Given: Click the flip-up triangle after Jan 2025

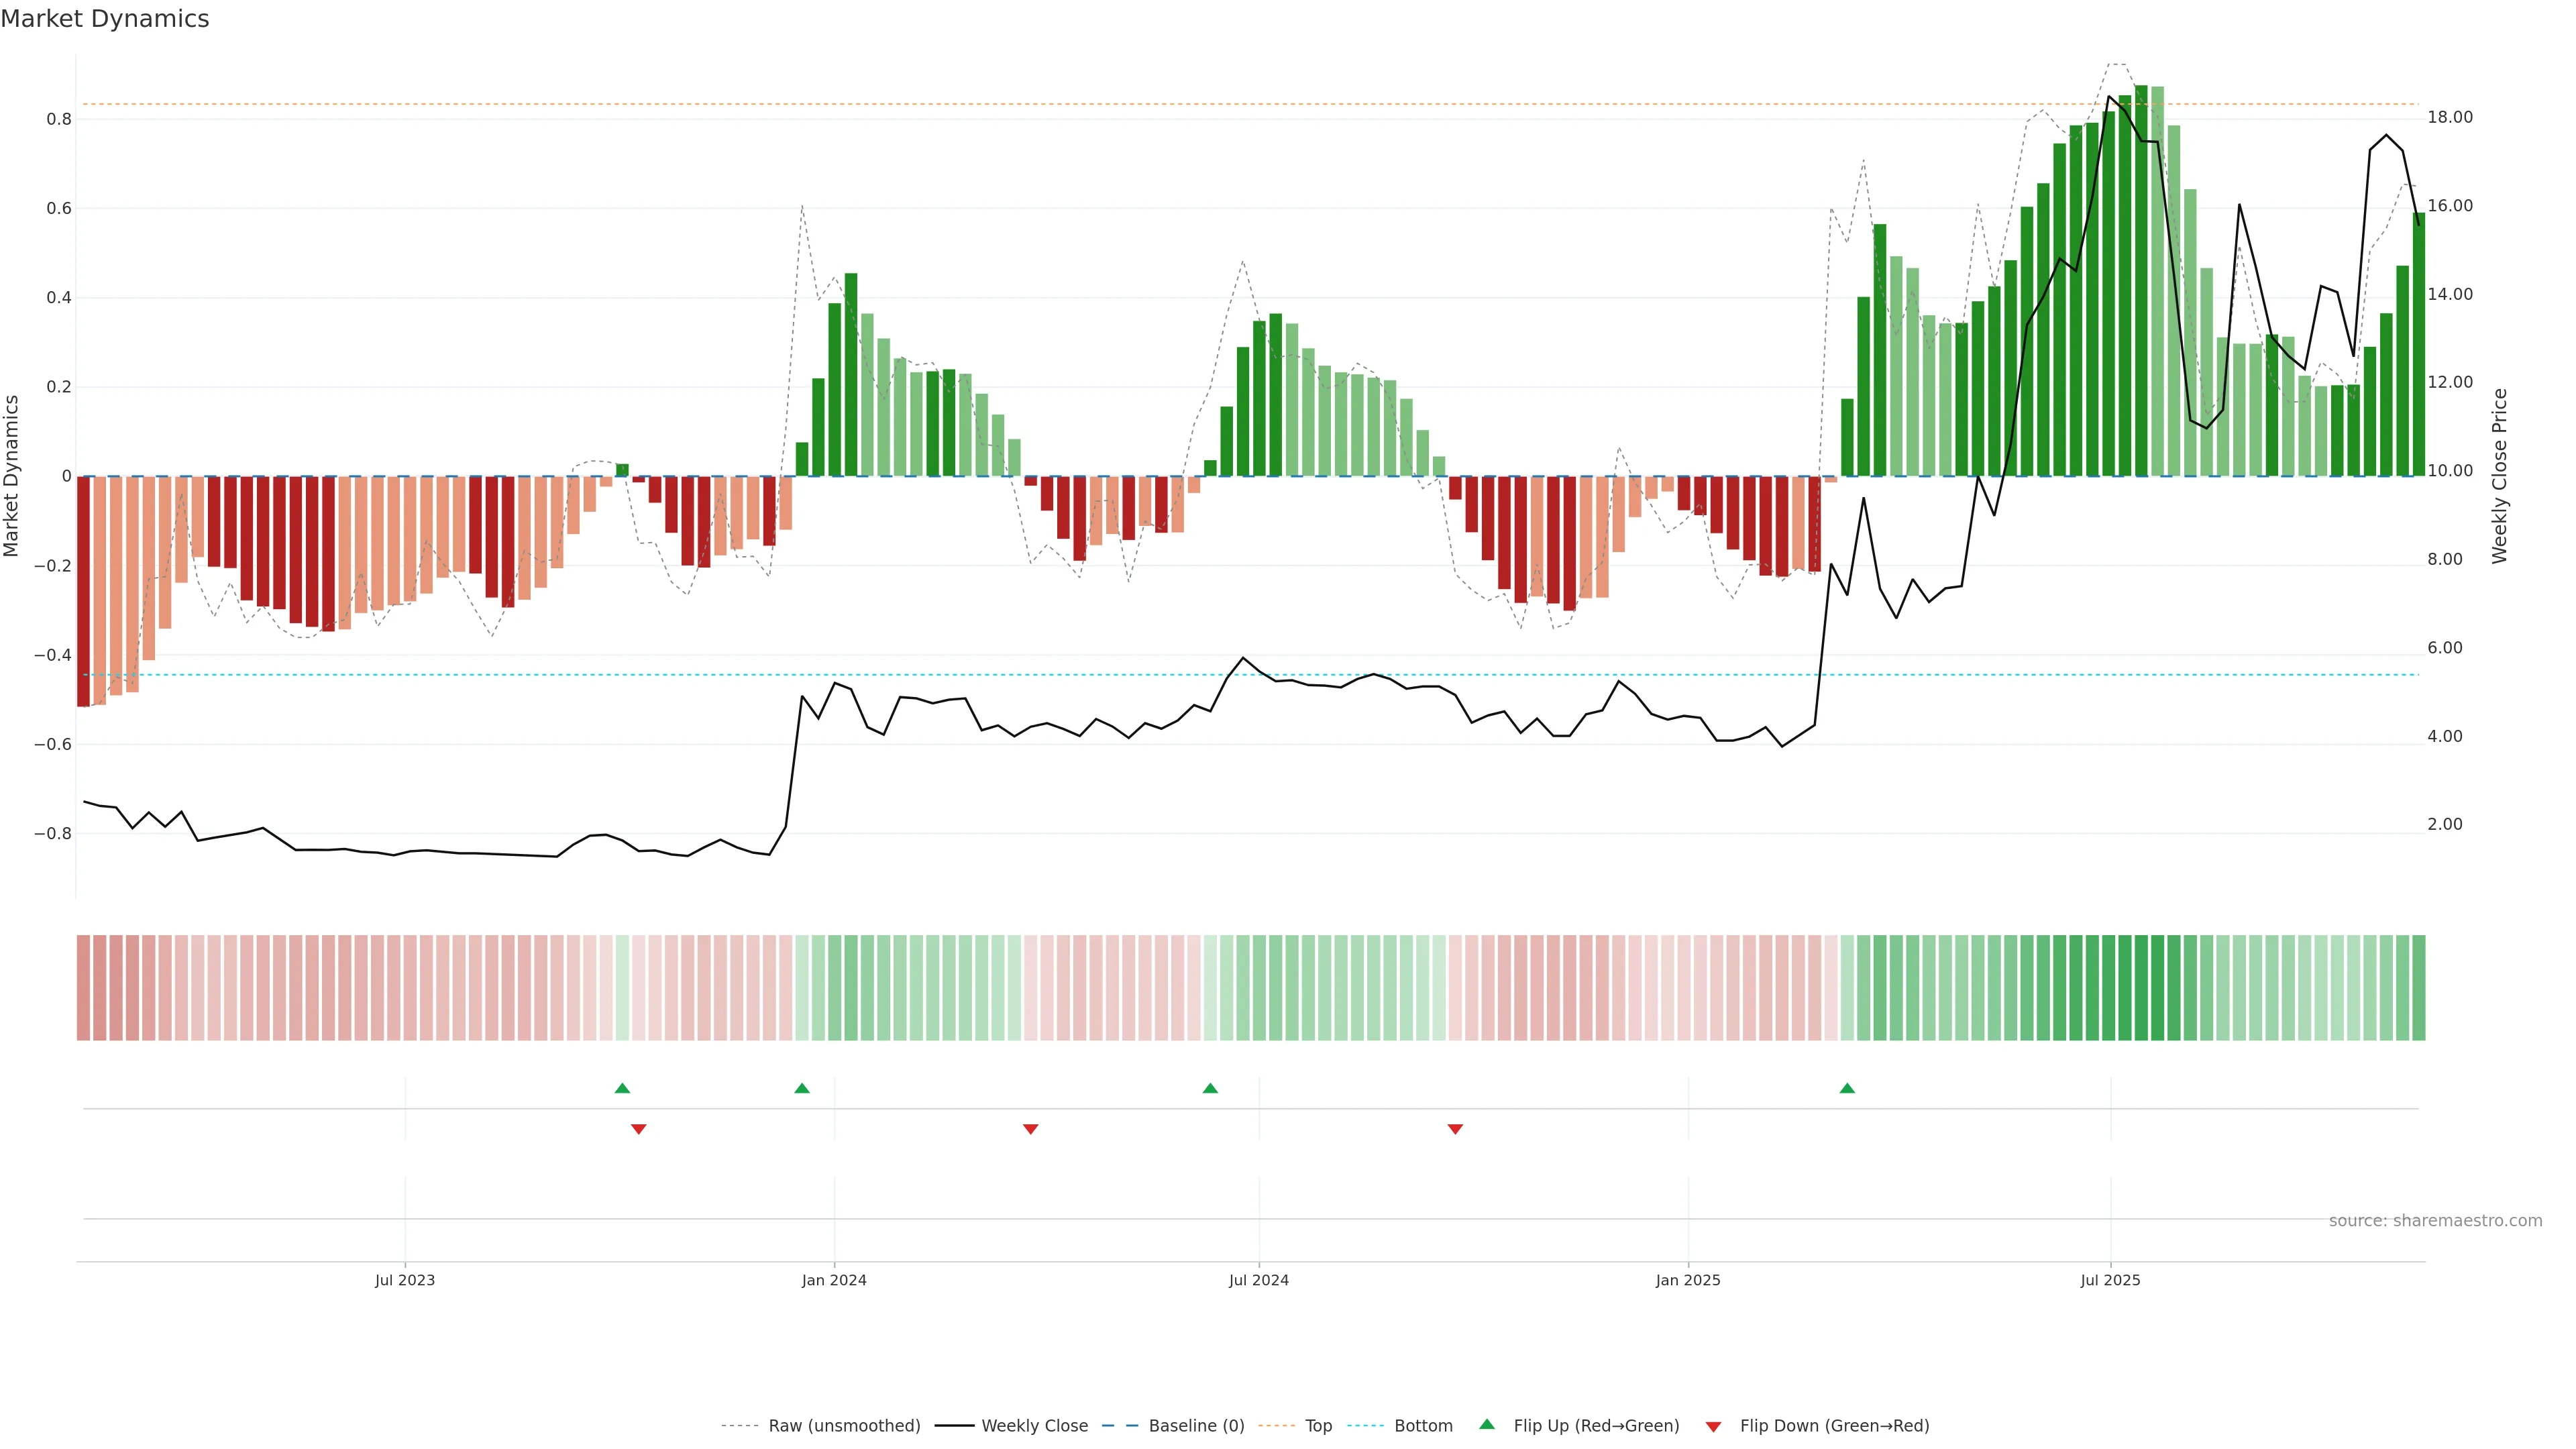Looking at the screenshot, I should (x=1847, y=1088).
